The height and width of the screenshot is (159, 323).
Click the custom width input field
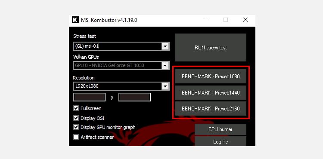pos(90,97)
